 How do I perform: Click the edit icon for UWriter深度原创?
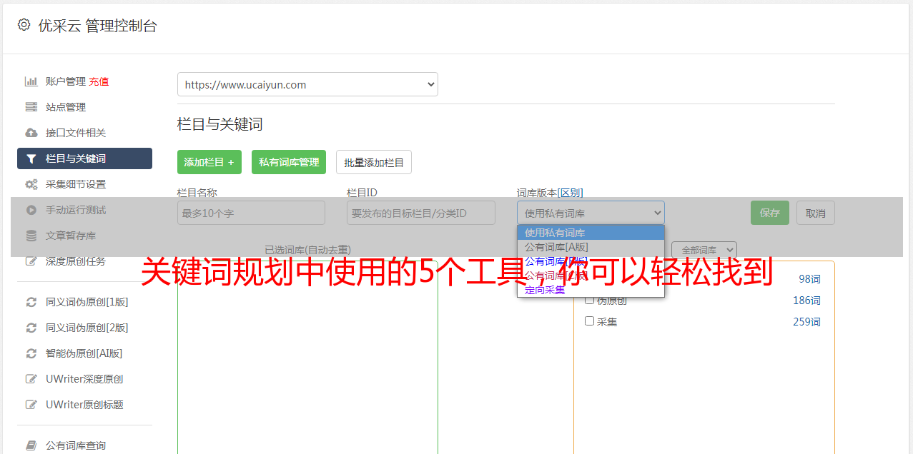click(31, 379)
